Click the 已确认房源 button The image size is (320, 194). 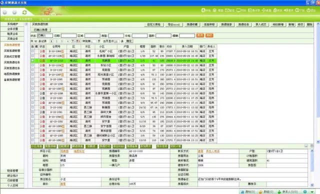[40, 30]
